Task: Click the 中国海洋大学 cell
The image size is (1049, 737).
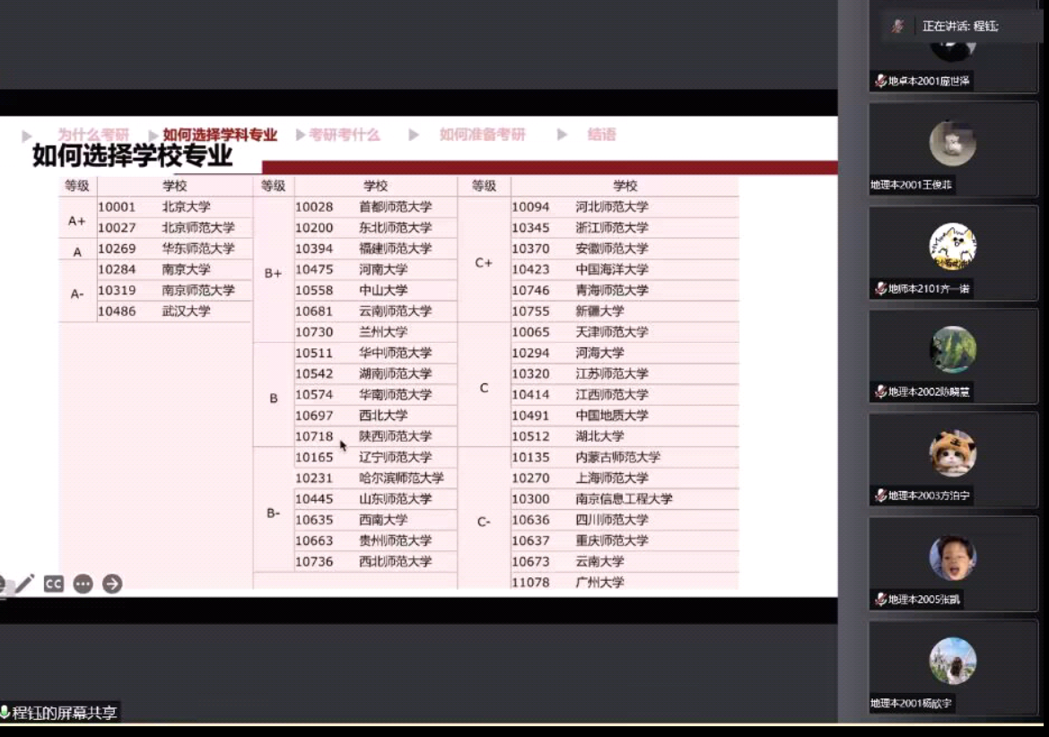Action: coord(612,269)
